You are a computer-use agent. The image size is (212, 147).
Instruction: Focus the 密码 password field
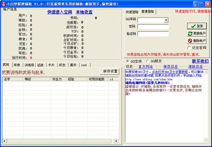pyautogui.click(x=153, y=27)
